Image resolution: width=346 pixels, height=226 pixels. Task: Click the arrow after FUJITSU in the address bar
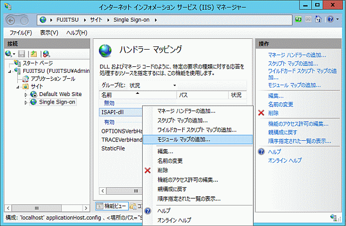pos(85,20)
